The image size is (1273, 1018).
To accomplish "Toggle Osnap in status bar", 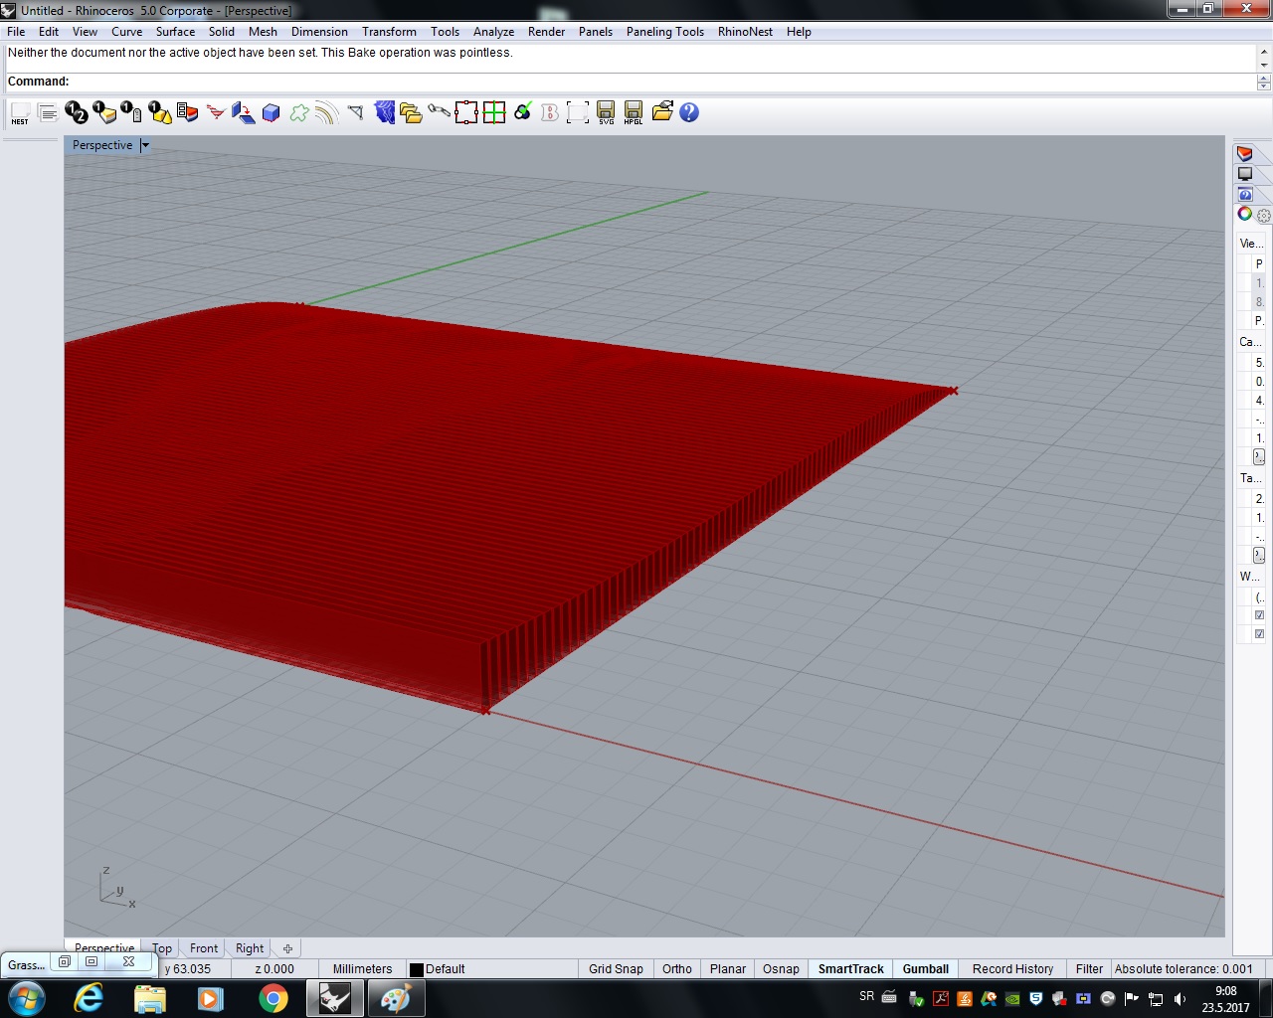I will [x=781, y=969].
